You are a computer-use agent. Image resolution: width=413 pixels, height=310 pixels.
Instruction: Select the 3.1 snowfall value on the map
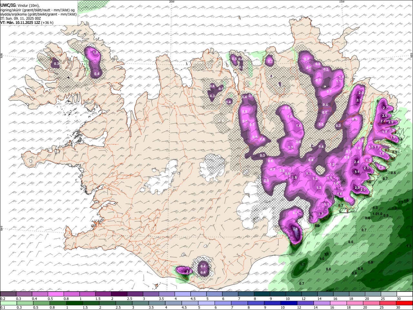click(357, 172)
